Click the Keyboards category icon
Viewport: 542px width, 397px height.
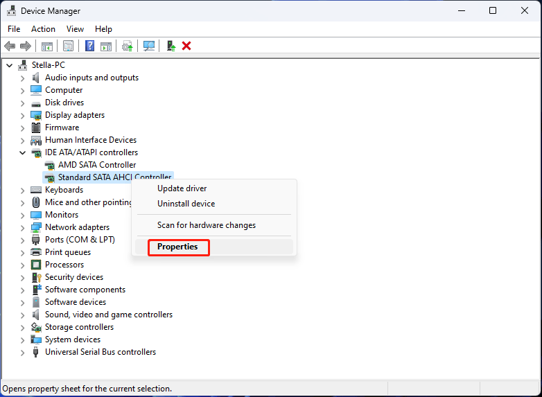(36, 190)
